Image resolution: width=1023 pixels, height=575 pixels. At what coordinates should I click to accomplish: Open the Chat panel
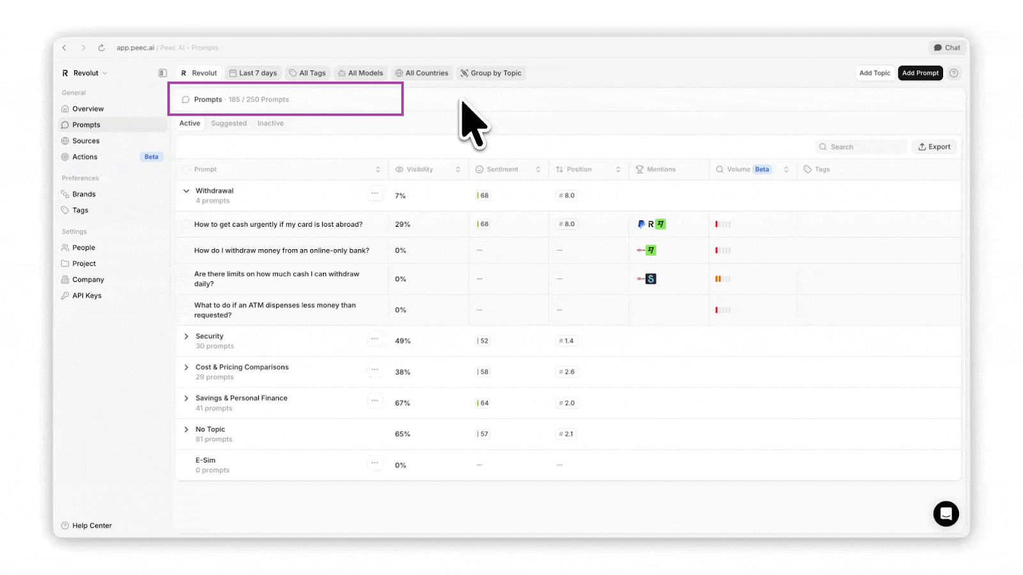pyautogui.click(x=947, y=48)
